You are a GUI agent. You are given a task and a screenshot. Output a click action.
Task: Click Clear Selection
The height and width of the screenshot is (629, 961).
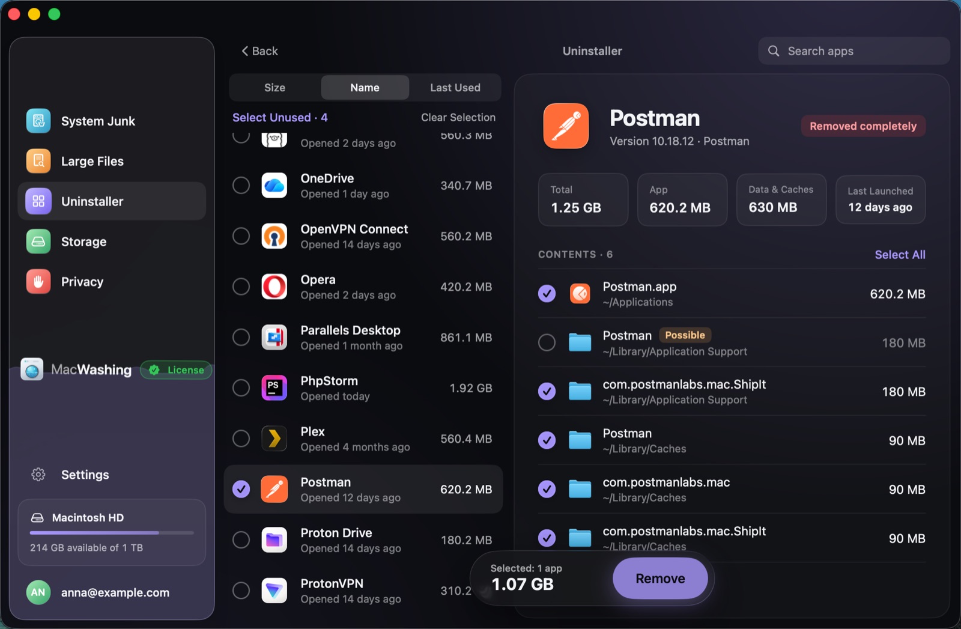point(458,118)
